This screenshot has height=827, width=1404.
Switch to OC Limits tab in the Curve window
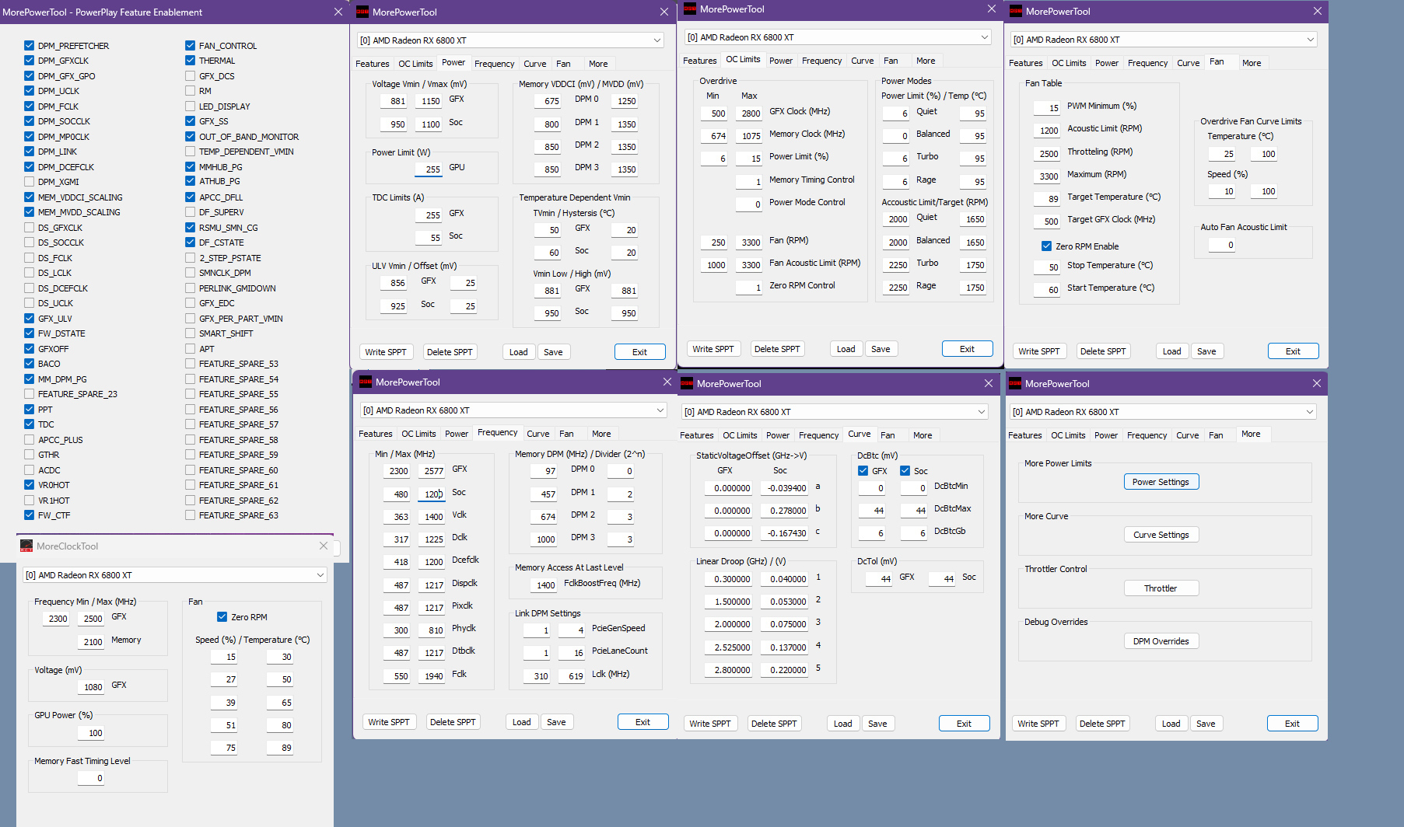740,435
